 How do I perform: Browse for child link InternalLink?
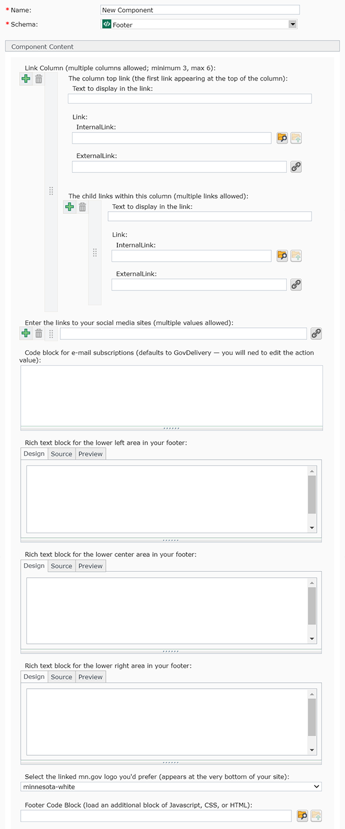coord(282,256)
